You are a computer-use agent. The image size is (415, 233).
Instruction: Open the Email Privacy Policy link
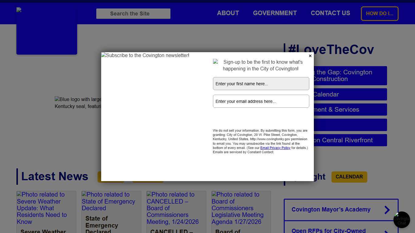(x=275, y=148)
